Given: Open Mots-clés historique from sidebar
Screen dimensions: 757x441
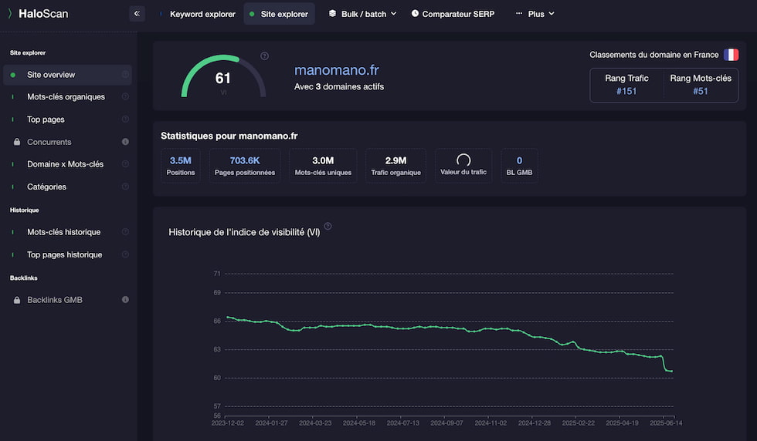Looking at the screenshot, I should (x=63, y=232).
